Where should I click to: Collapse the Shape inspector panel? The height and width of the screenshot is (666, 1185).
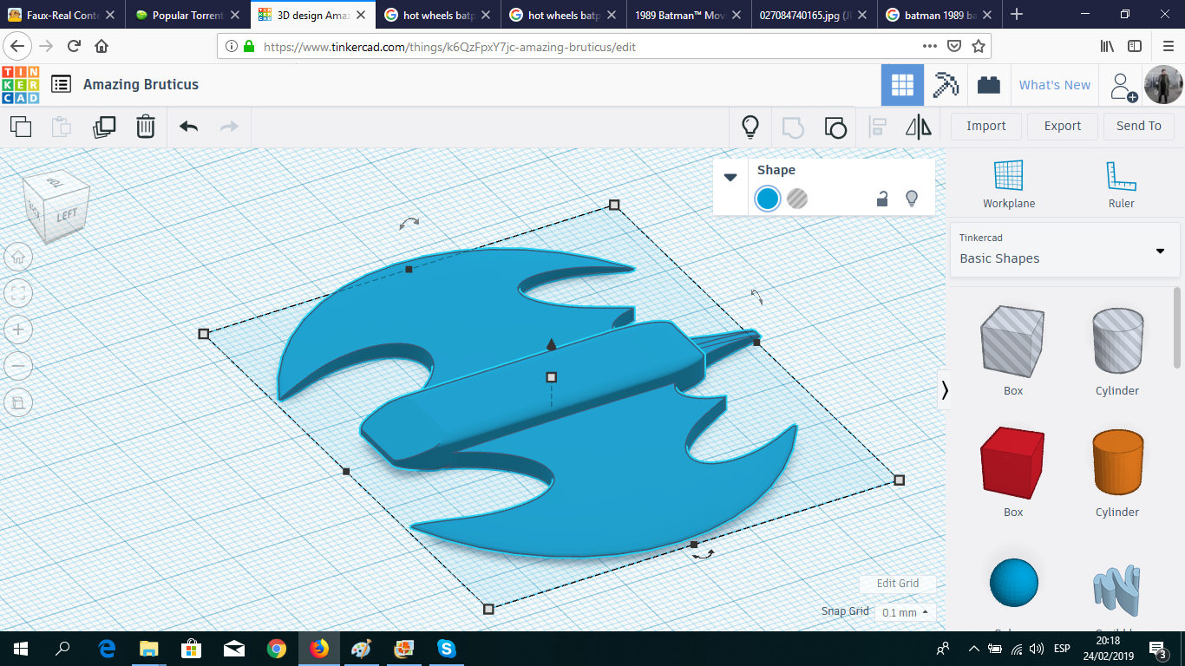point(730,177)
